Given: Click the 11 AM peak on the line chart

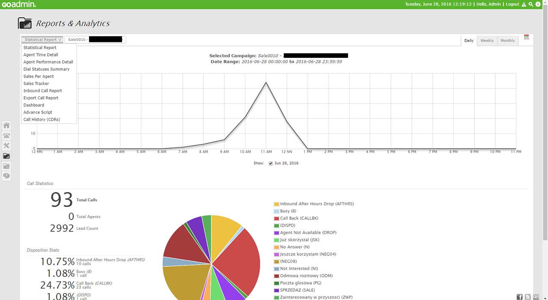Looking at the screenshot, I should 266,82.
